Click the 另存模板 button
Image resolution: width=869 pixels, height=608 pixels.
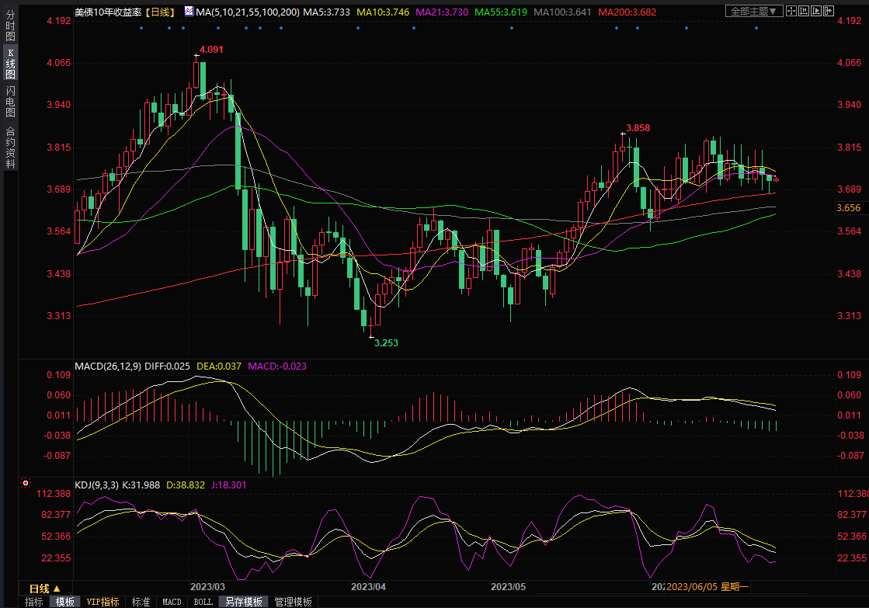coord(244,602)
